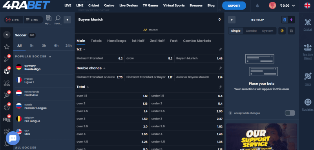The height and width of the screenshot is (150, 314).
Task: Switch sidebar to LINE mode
Action: coord(33,20)
